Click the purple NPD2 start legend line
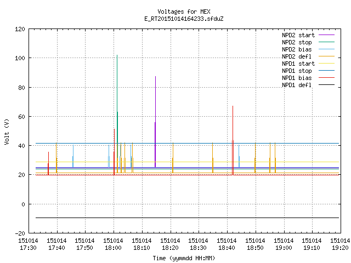Viewport: 351px width, 263px height. 326,35
